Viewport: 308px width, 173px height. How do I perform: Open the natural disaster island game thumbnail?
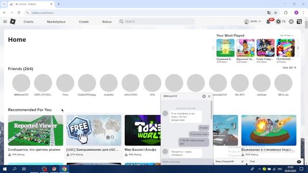269,130
